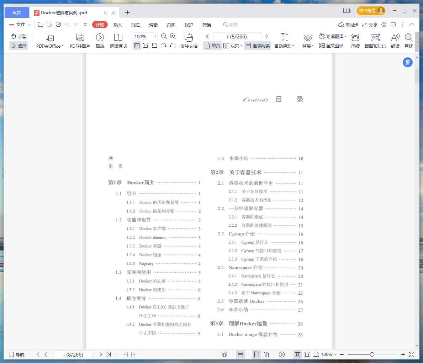Rotate page counterclockwise
The height and width of the screenshot is (363, 423).
click(x=173, y=46)
